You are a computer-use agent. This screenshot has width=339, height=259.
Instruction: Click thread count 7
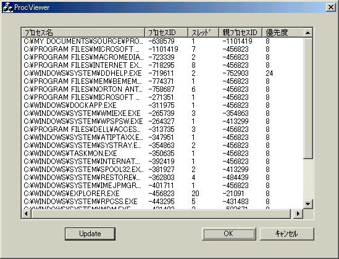point(193,49)
